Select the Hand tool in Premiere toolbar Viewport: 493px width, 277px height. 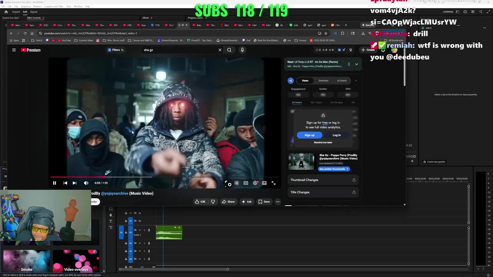tap(111, 215)
